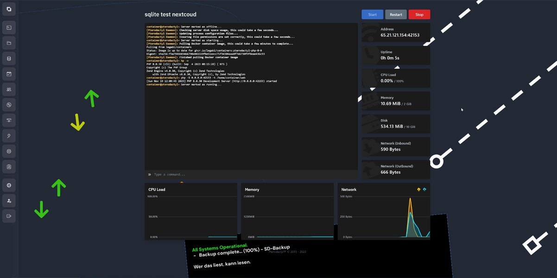Open the account user icon in the sidebar
Image resolution: width=557 pixels, height=278 pixels.
coord(9,201)
